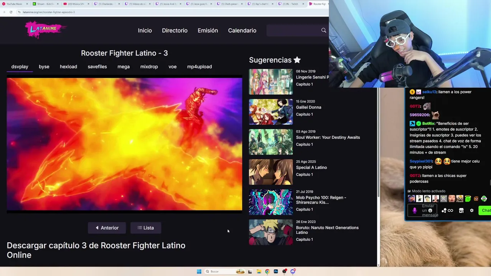Screen dimensions: 491x276
Task: Click the Soypixel301 username in chat
Action: 421,161
